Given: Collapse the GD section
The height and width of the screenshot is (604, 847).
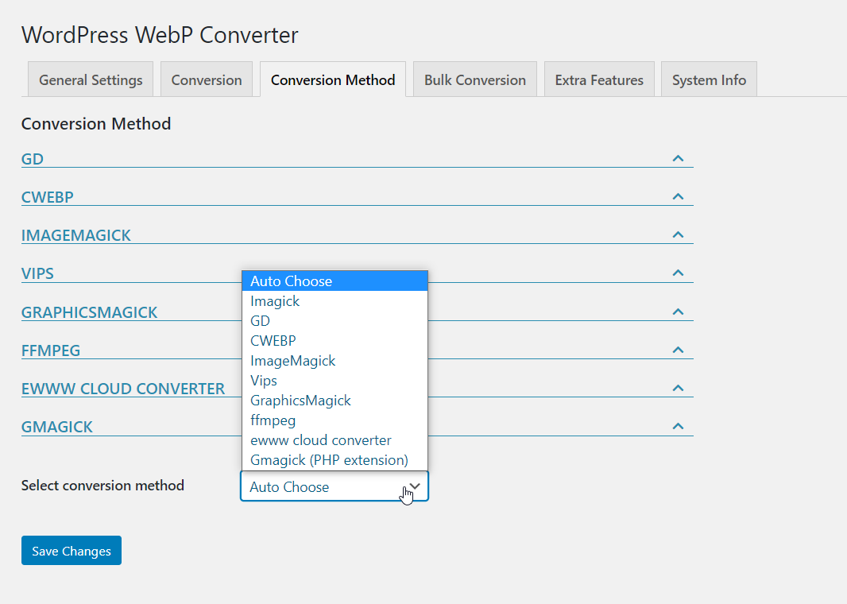Looking at the screenshot, I should 678,158.
